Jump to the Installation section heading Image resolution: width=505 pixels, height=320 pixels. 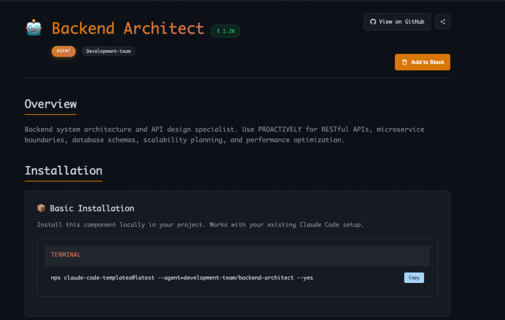coord(64,171)
